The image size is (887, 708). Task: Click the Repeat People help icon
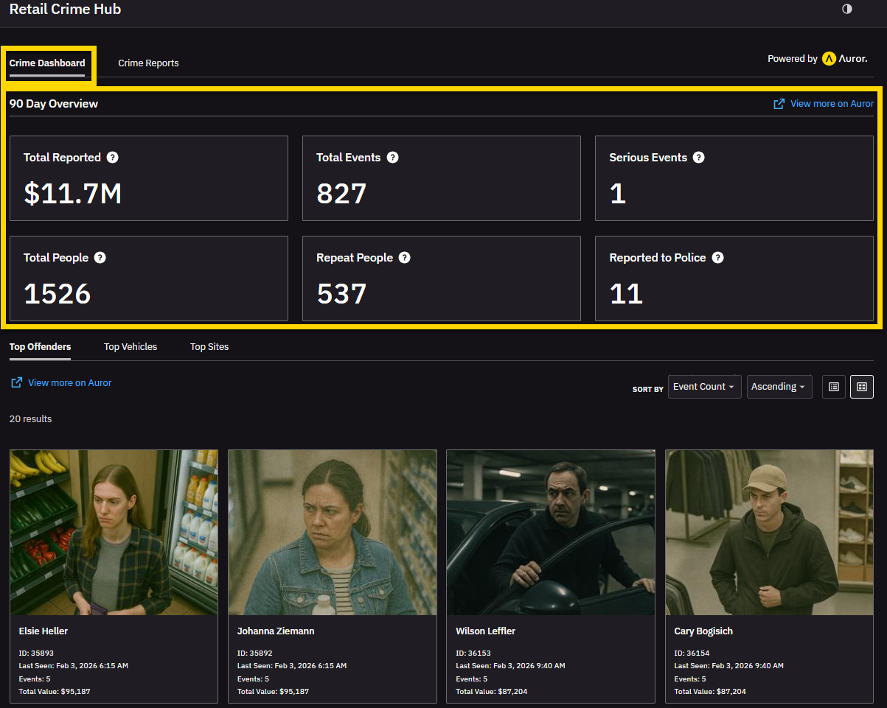pyautogui.click(x=404, y=257)
